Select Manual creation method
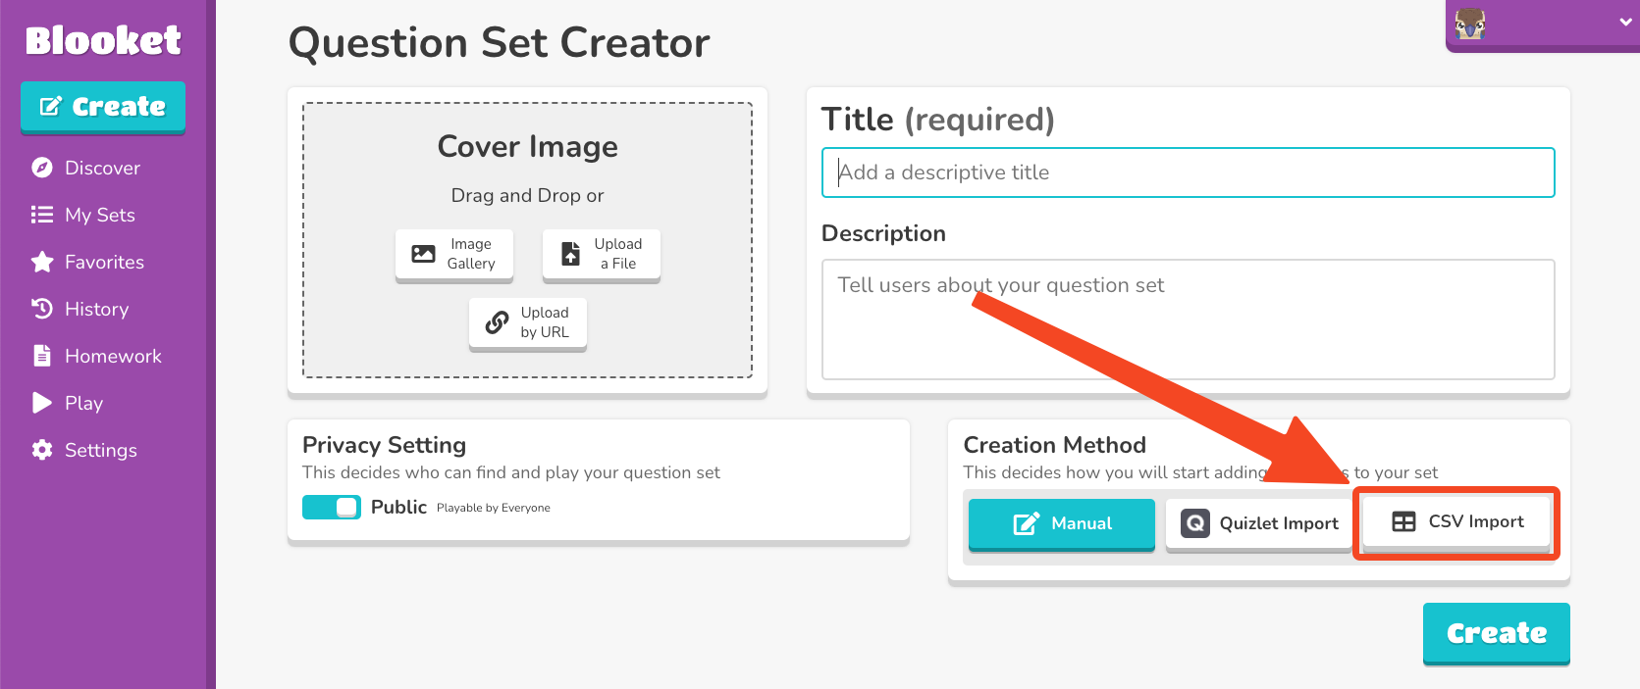 (1062, 524)
